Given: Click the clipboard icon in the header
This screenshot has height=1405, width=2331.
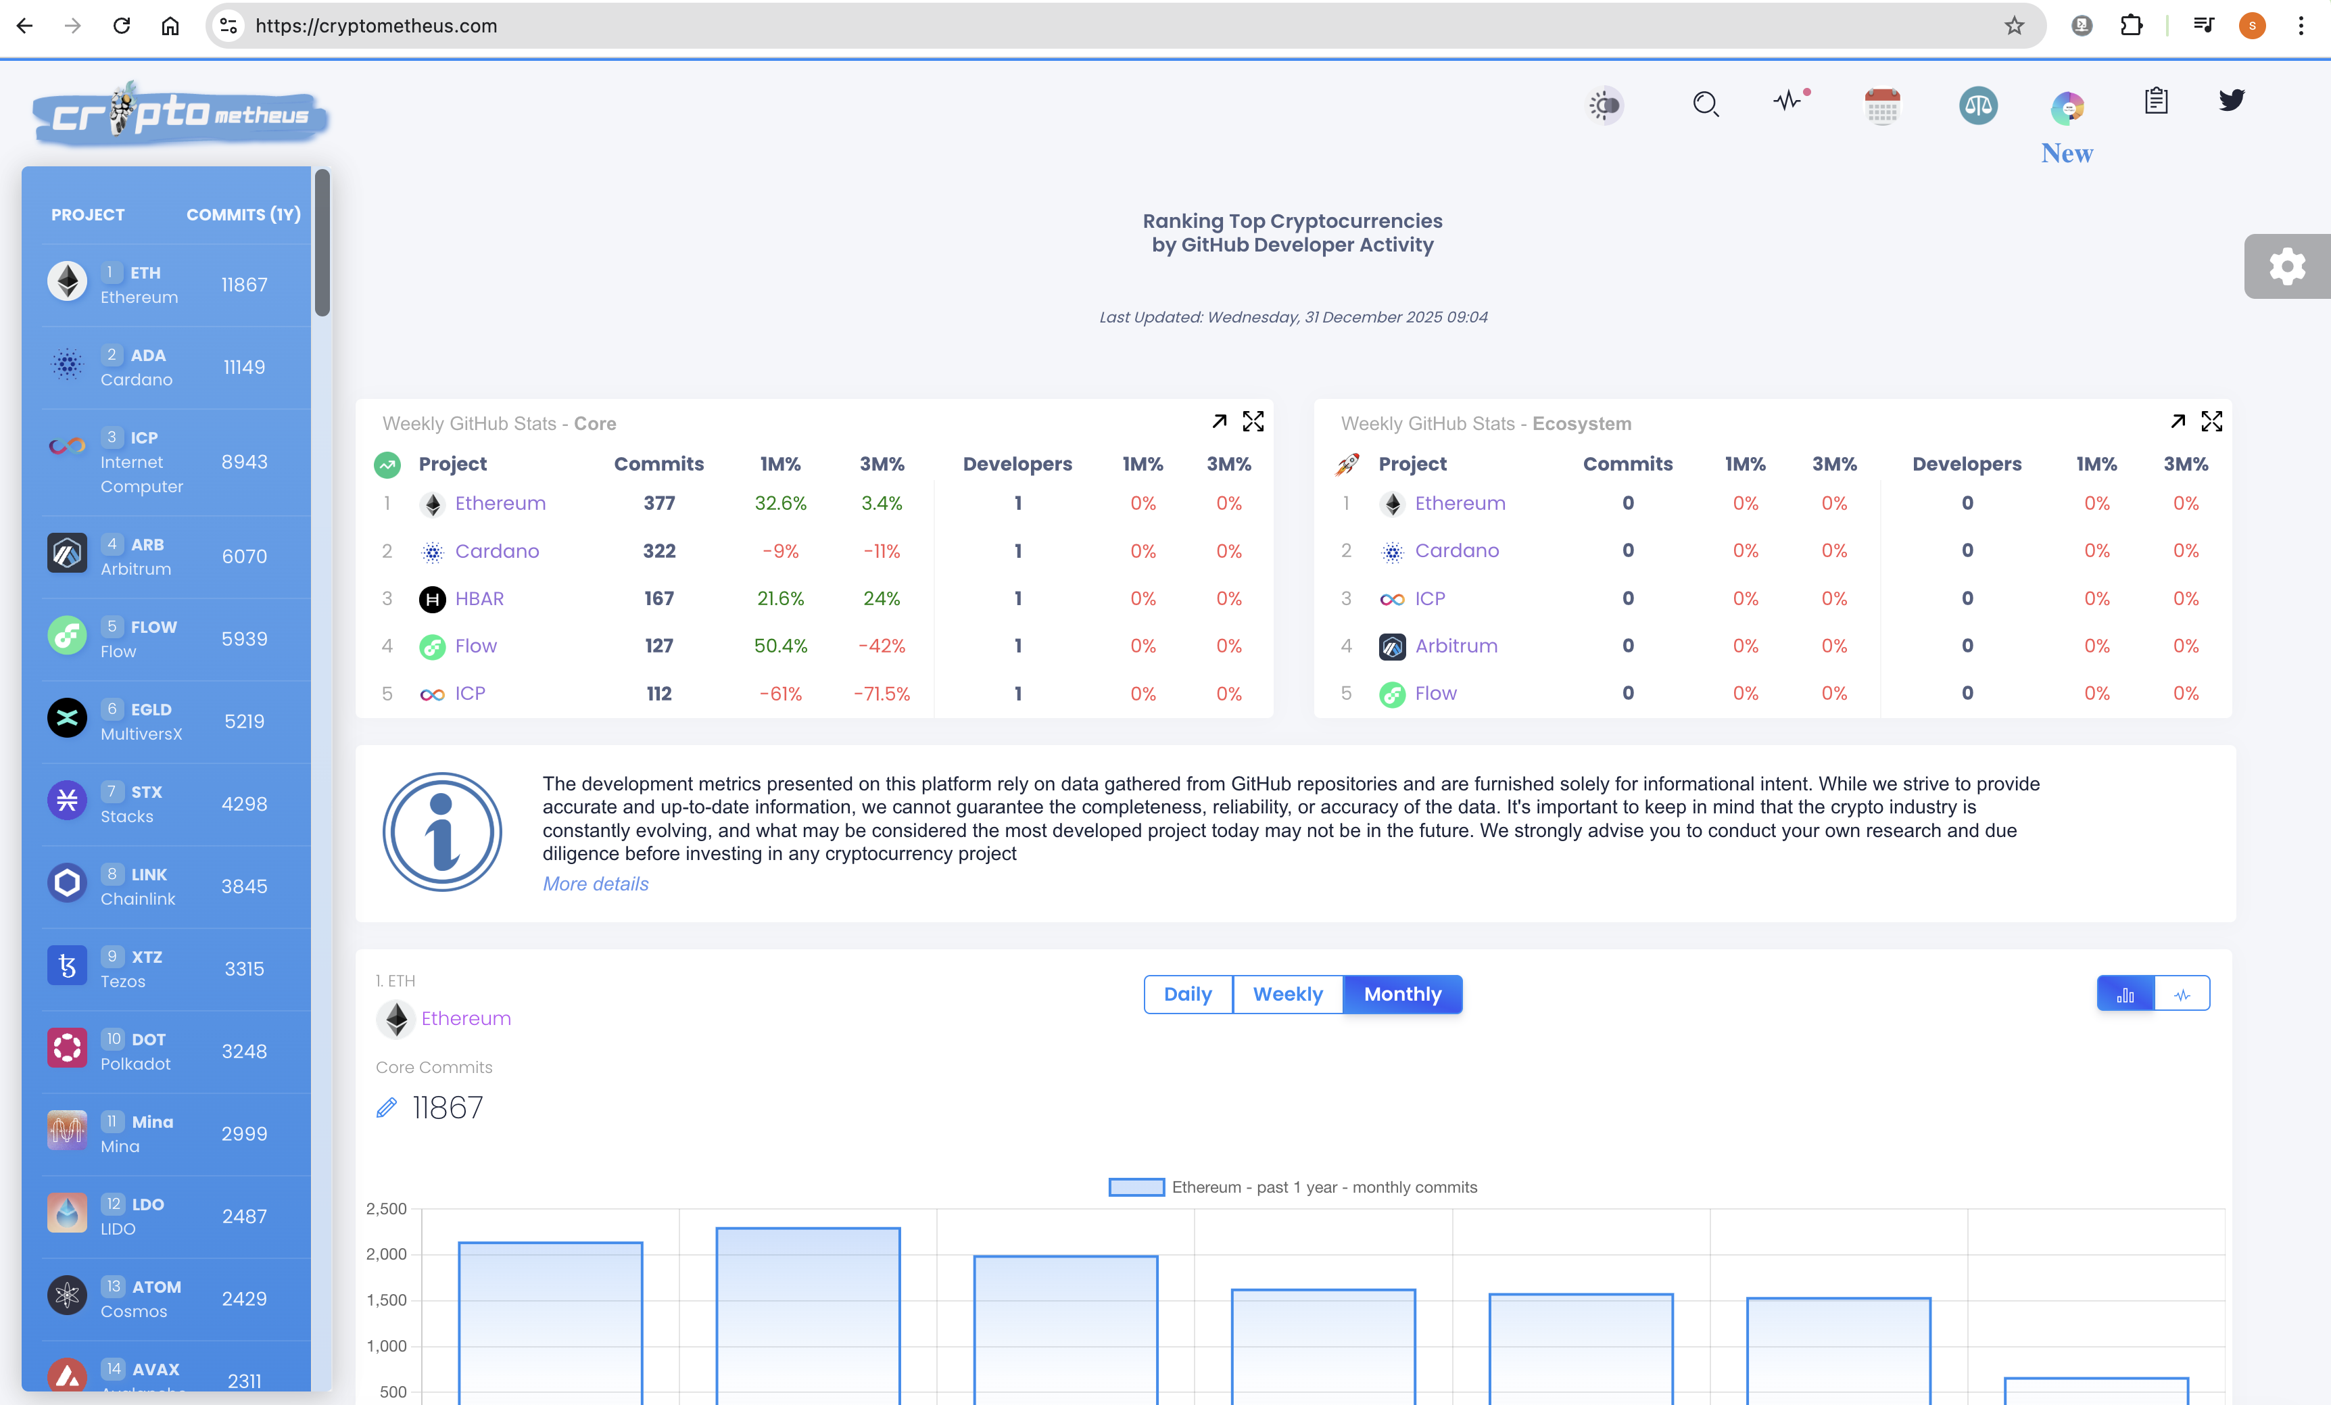Looking at the screenshot, I should click(2156, 101).
